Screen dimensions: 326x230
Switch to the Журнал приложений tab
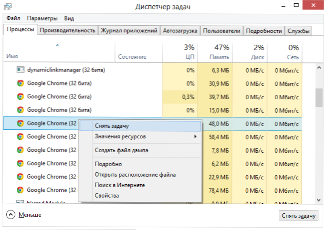129,31
